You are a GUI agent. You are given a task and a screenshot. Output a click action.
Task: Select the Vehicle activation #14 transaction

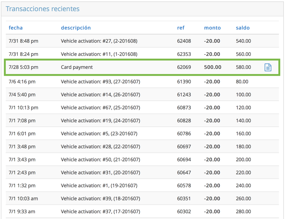pos(100,95)
